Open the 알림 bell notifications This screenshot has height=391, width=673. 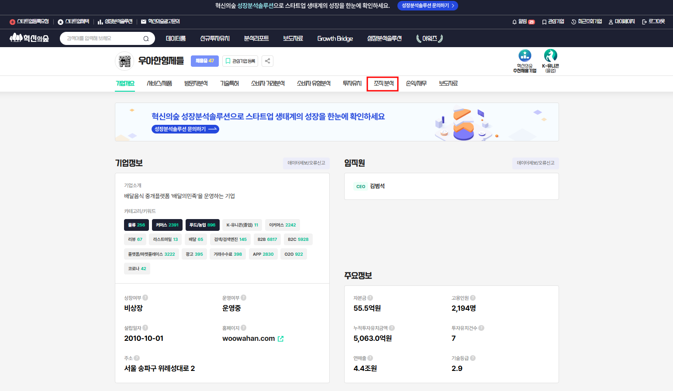[523, 21]
